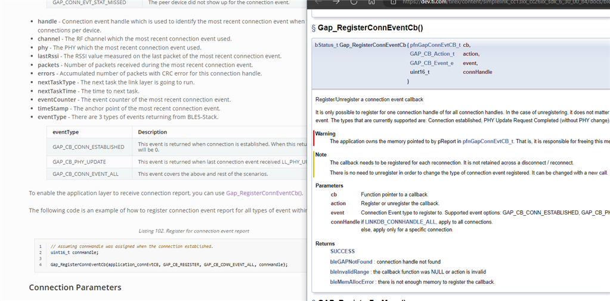Open pfnGapConnEvtCB_t link in the Warning text
This screenshot has width=610, height=301.
[488, 141]
